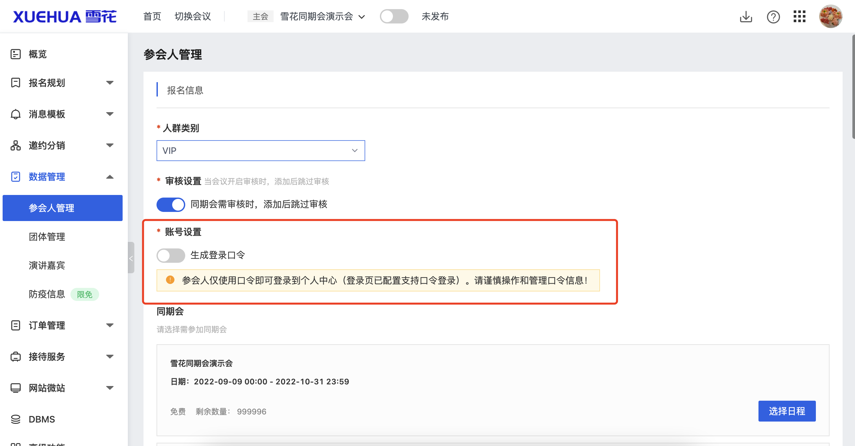Click 雪花同期会演示会 session card title
Viewport: 855px width, 446px height.
[202, 364]
